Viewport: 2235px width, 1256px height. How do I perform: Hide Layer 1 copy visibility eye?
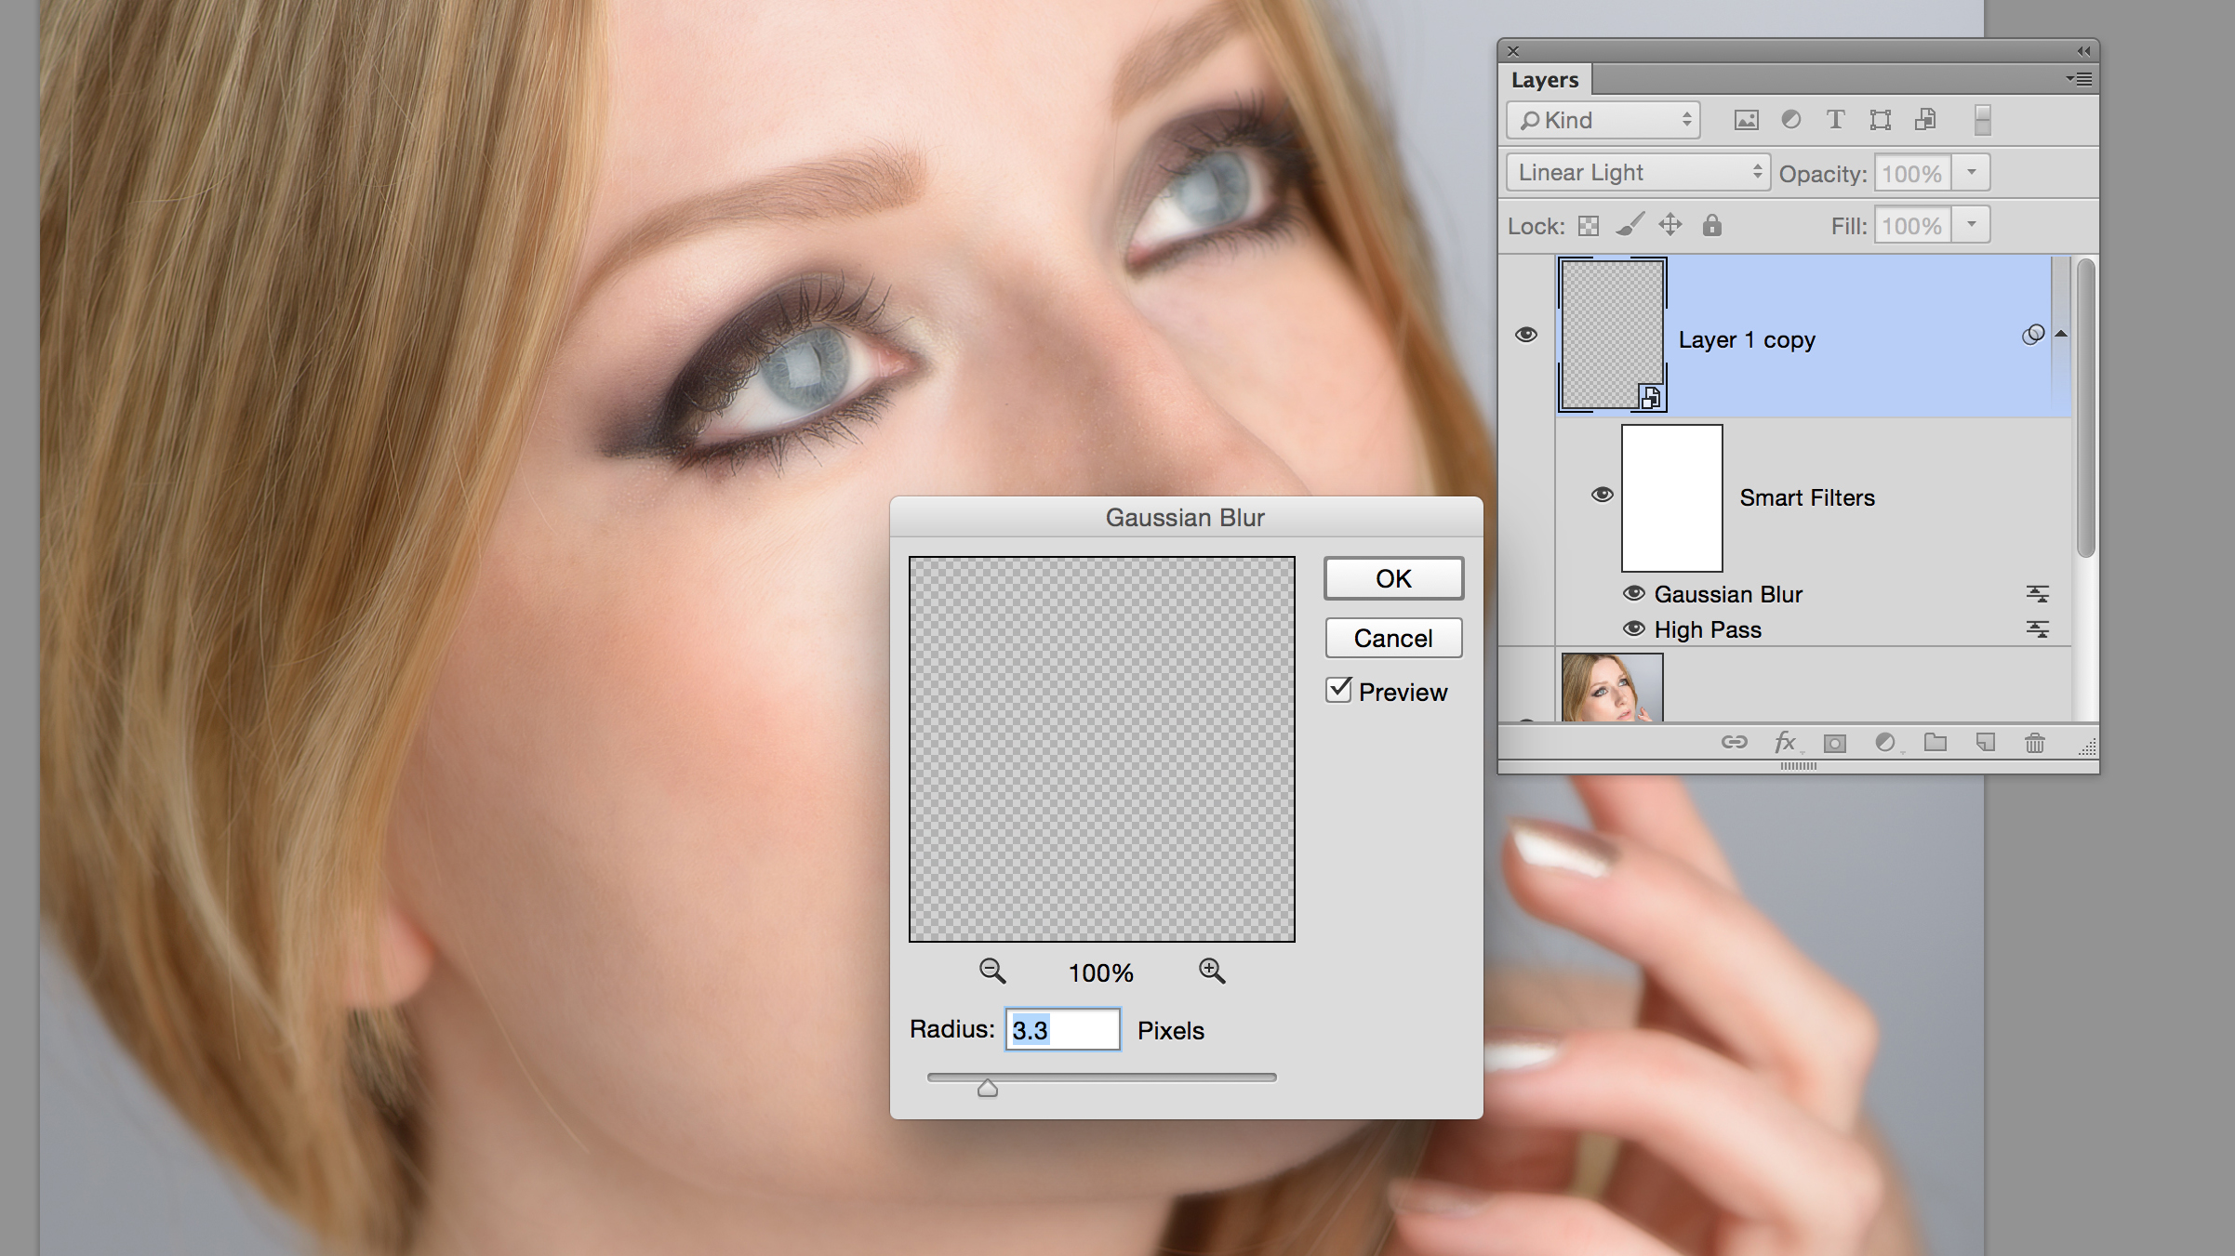tap(1525, 335)
